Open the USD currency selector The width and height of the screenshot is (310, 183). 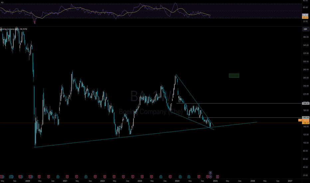pyautogui.click(x=305, y=29)
